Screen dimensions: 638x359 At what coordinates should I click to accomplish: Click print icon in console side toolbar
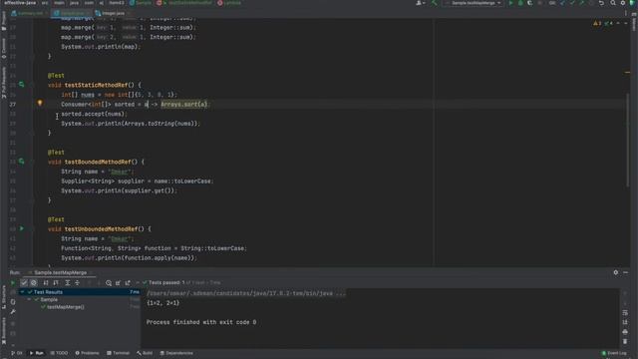tap(625, 332)
